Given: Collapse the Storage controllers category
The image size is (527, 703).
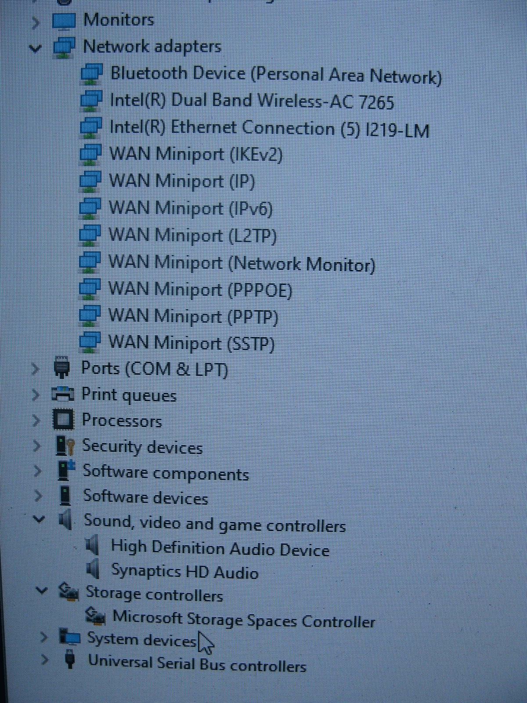Looking at the screenshot, I should (42, 590).
